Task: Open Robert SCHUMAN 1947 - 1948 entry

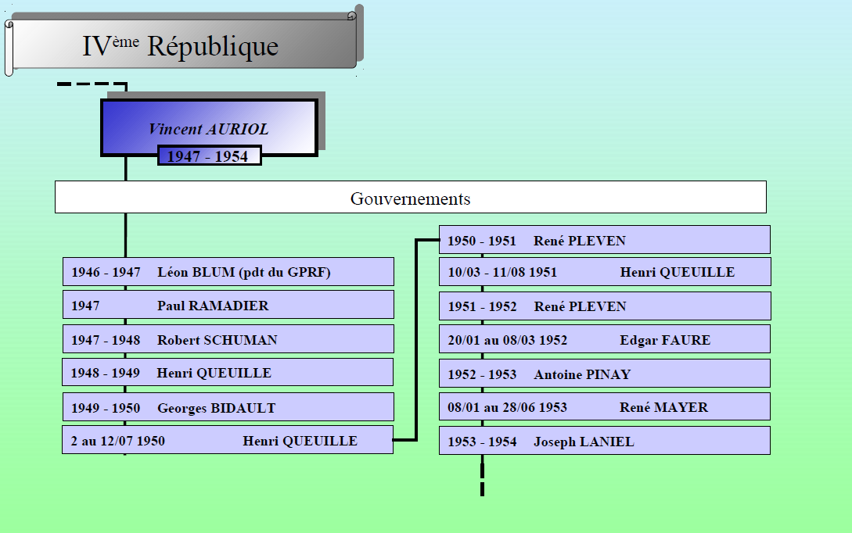Action: click(228, 339)
